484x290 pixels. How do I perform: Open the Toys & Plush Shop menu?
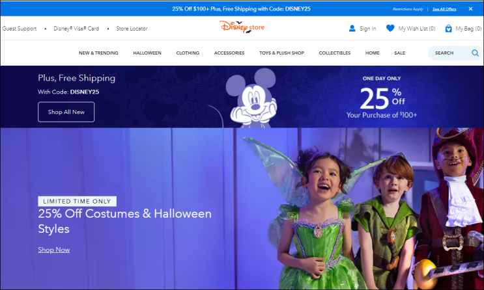coord(281,53)
